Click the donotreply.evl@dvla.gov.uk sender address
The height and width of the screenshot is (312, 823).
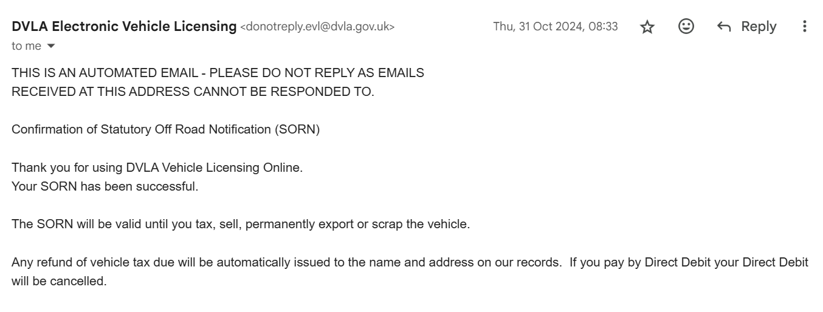(x=318, y=27)
